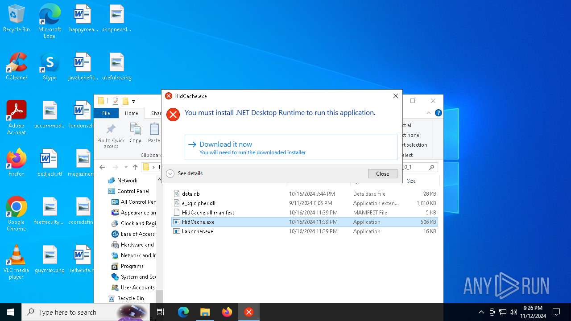The width and height of the screenshot is (571, 321).
Task: Select the javabenefit Word document on desktop
Action: 83,67
